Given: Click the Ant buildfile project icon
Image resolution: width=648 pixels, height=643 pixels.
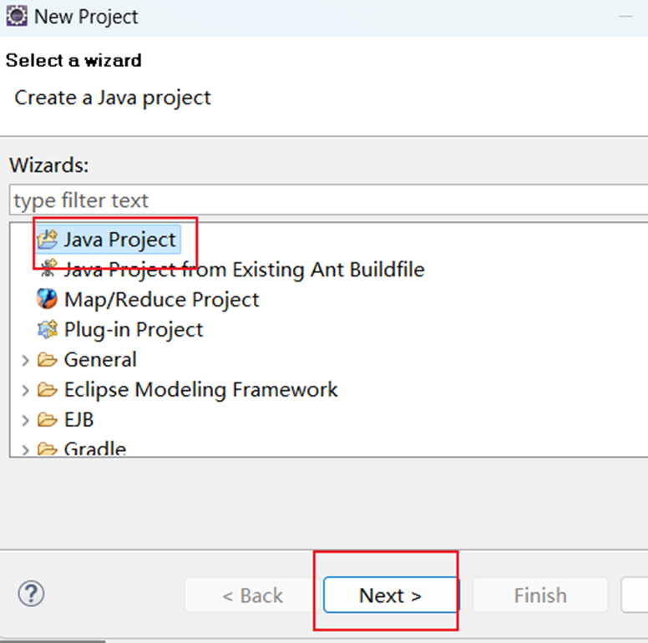Looking at the screenshot, I should tap(48, 268).
